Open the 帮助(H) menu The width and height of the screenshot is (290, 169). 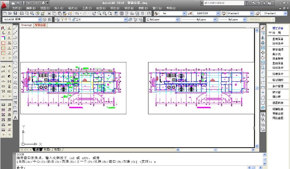point(171,8)
